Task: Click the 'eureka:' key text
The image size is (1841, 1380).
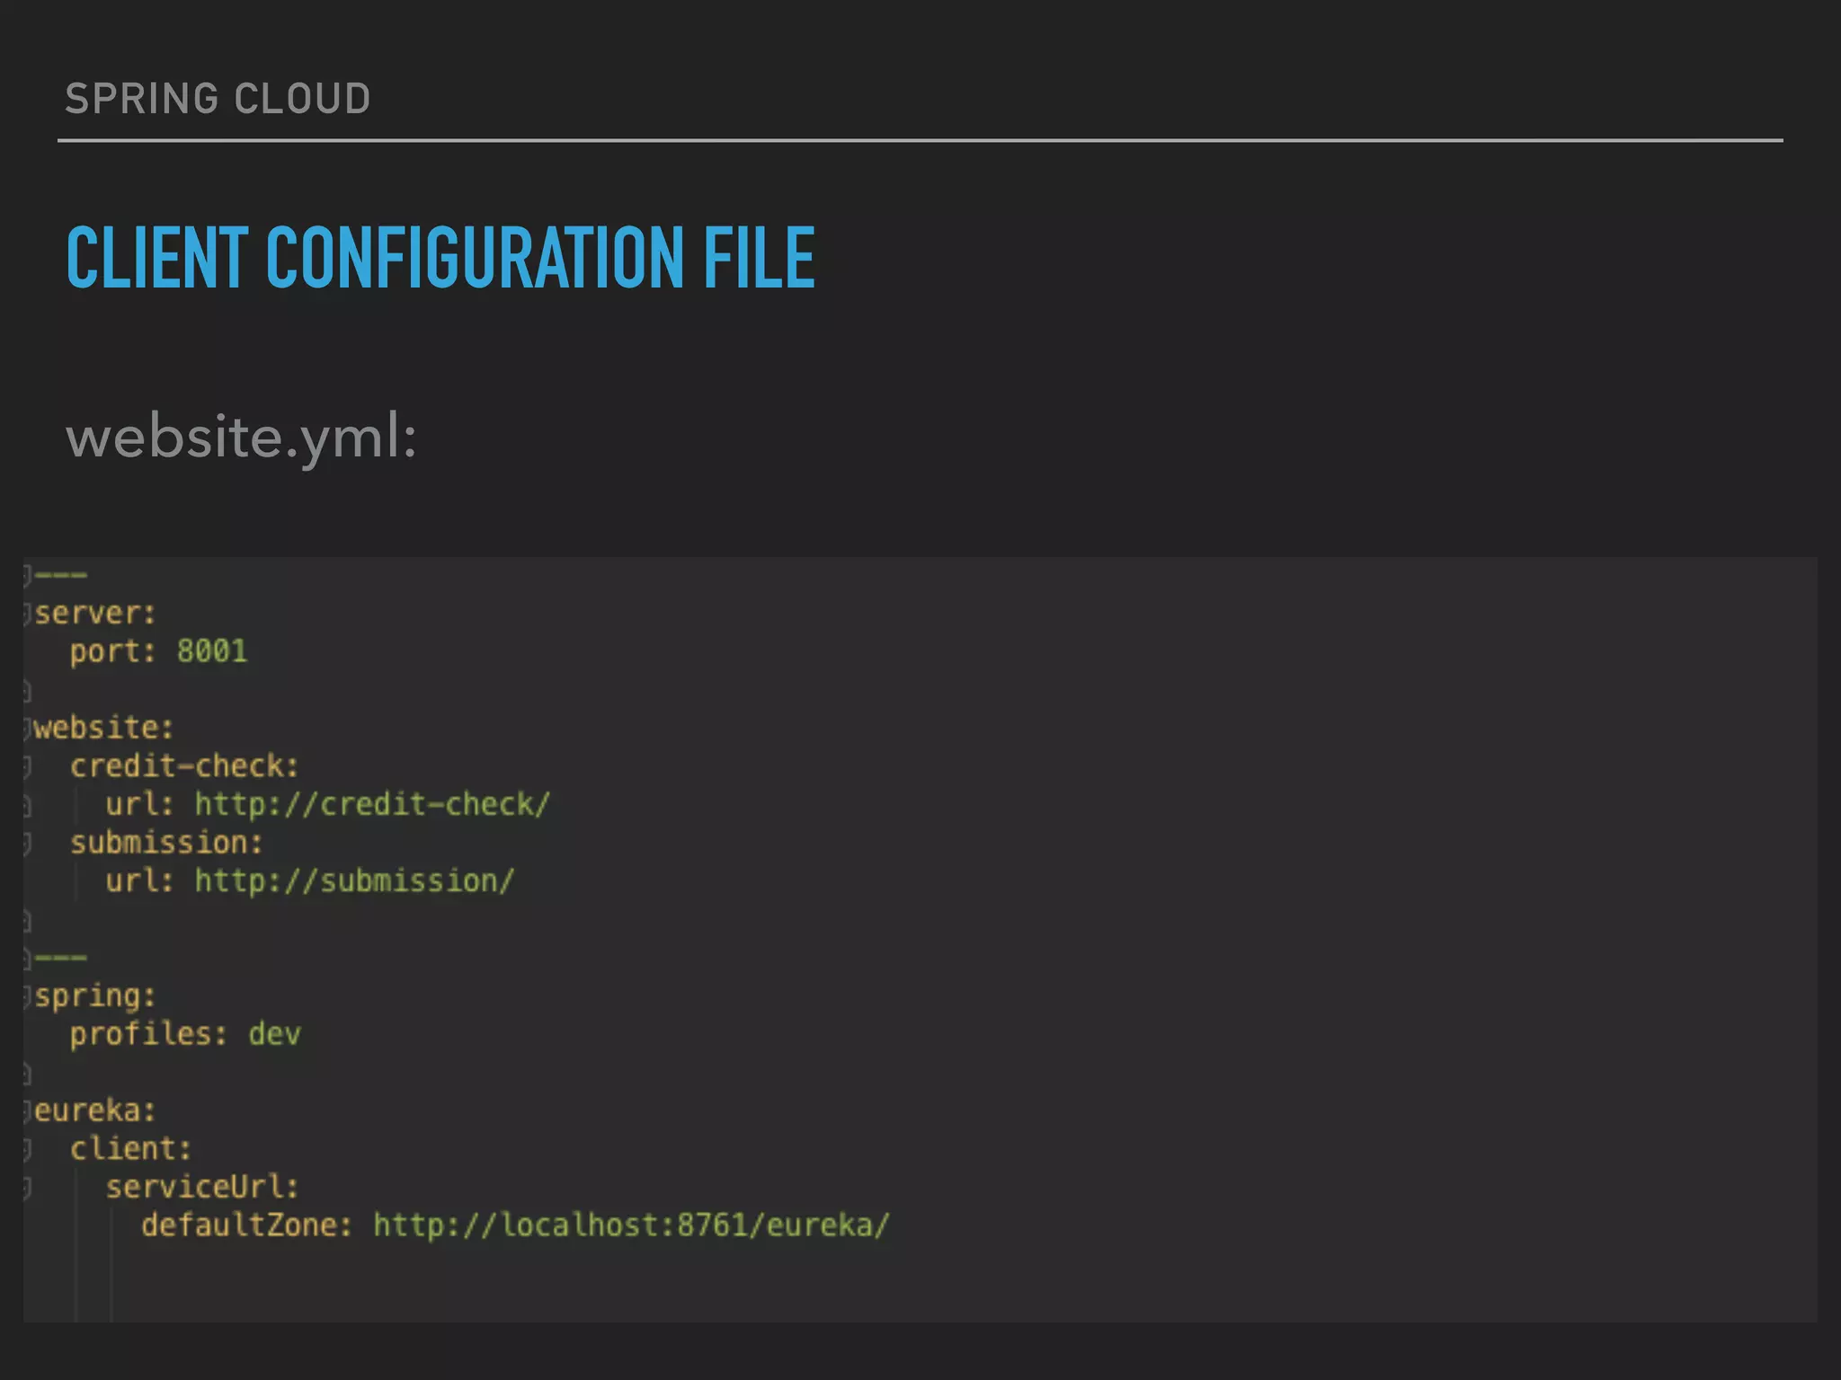Action: (x=95, y=1111)
